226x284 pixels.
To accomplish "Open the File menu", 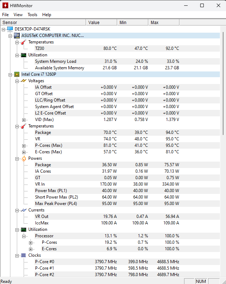I will click(x=5, y=15).
